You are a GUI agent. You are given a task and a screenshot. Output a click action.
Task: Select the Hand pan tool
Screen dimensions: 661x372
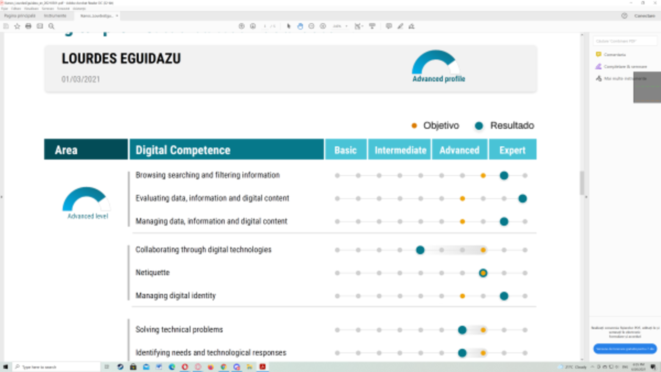pyautogui.click(x=300, y=26)
